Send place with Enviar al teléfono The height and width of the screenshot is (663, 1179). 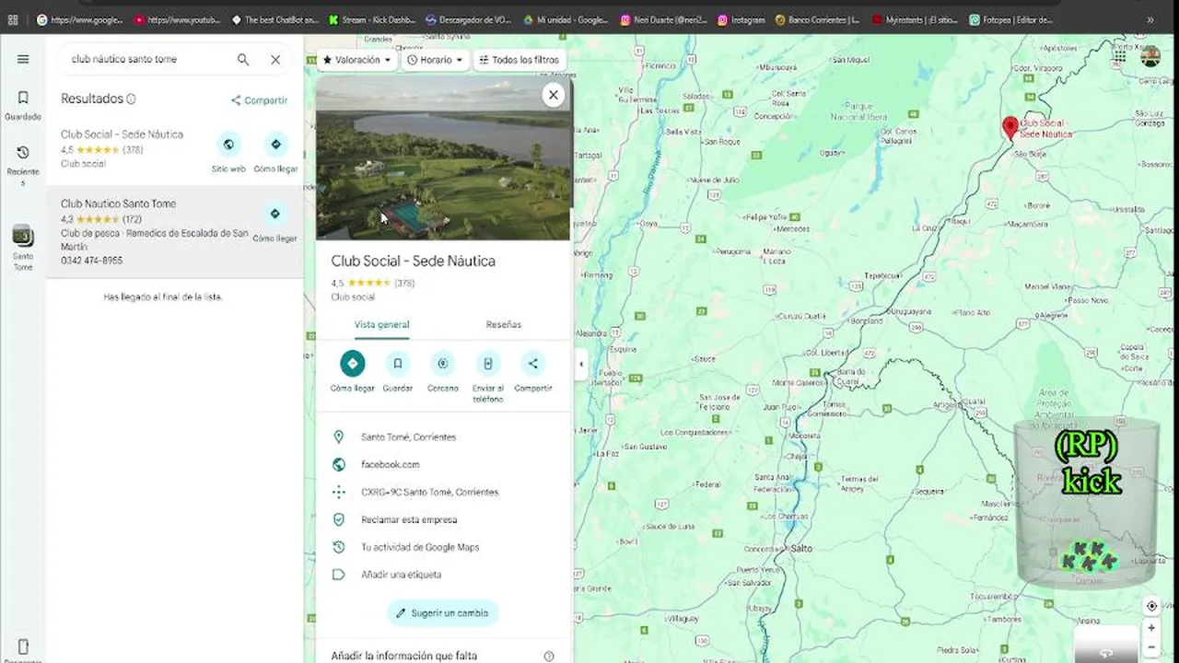488,377
